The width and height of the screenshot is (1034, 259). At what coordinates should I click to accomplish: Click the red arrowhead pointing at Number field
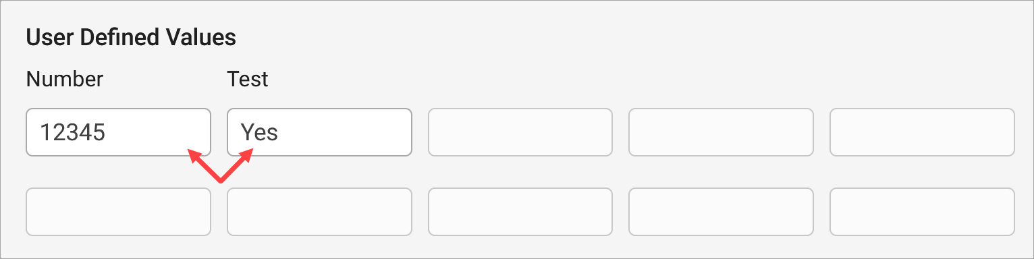pos(194,156)
